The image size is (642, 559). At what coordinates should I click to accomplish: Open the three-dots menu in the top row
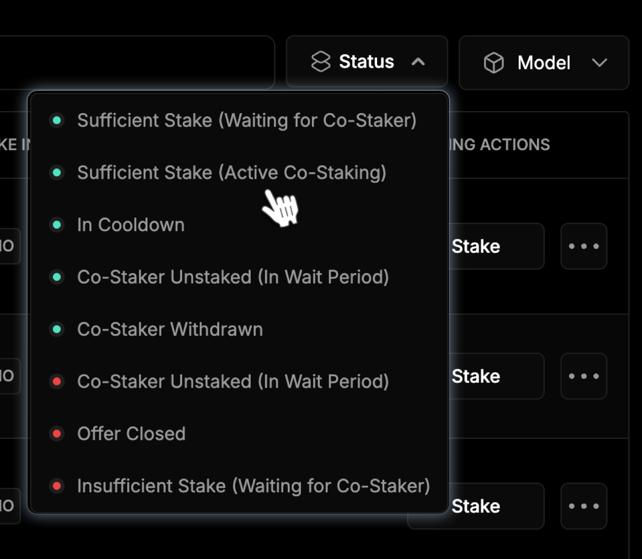pos(584,246)
